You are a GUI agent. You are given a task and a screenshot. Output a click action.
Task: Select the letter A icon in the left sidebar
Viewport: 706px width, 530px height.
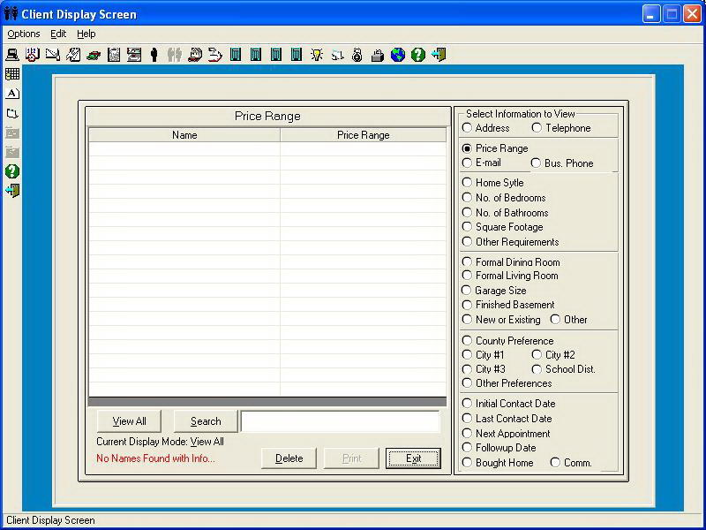[12, 94]
